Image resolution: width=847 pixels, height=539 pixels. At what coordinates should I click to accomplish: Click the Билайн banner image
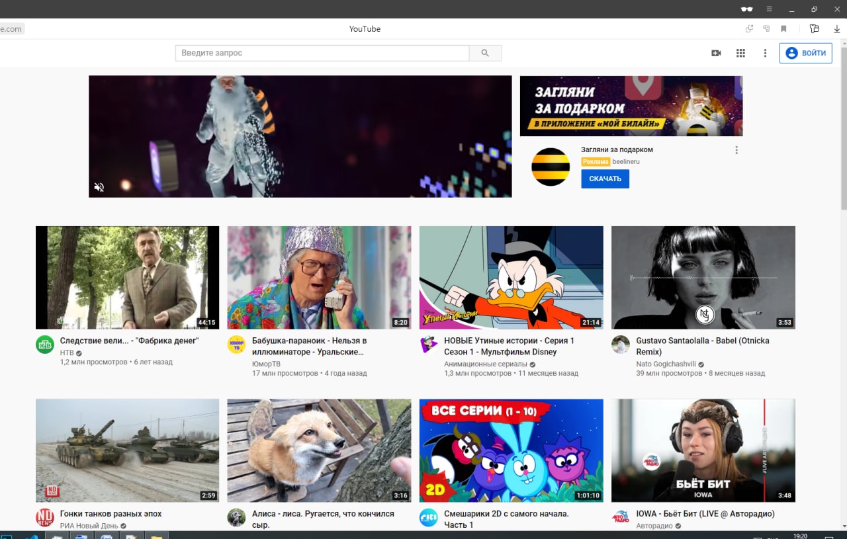pos(631,106)
